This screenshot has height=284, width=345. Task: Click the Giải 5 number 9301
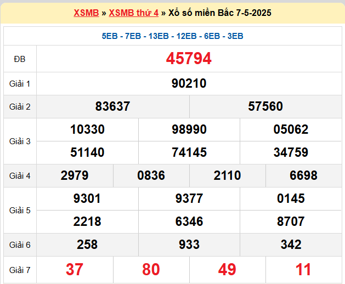click(87, 198)
